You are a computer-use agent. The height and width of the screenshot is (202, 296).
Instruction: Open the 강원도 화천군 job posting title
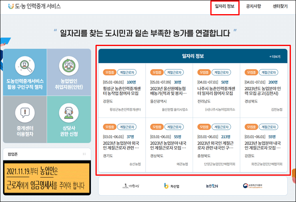point(262,145)
